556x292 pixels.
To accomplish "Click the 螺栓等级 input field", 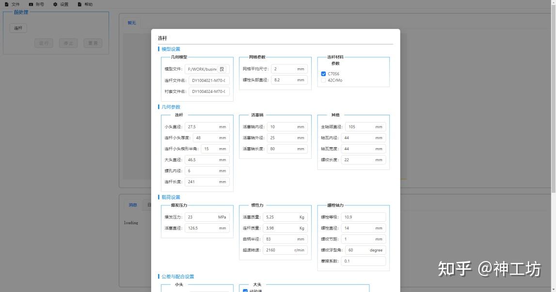I will pyautogui.click(x=364, y=217).
